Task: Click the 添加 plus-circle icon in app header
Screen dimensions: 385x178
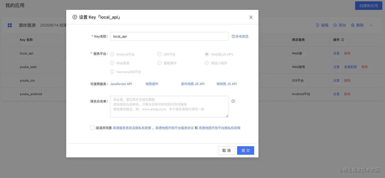Action: tap(335, 25)
